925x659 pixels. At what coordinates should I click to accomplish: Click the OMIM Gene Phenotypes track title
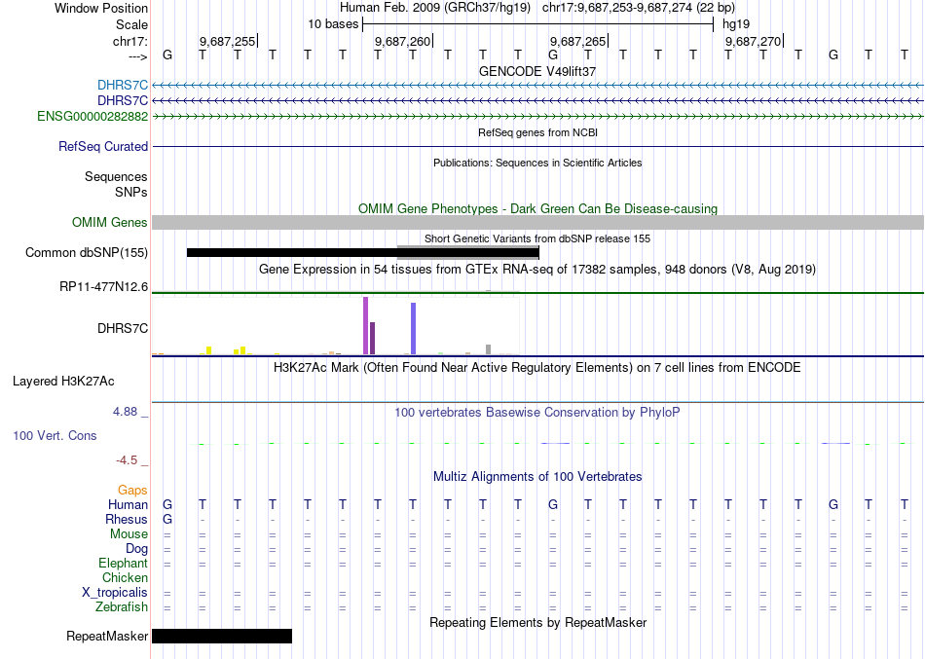click(538, 209)
